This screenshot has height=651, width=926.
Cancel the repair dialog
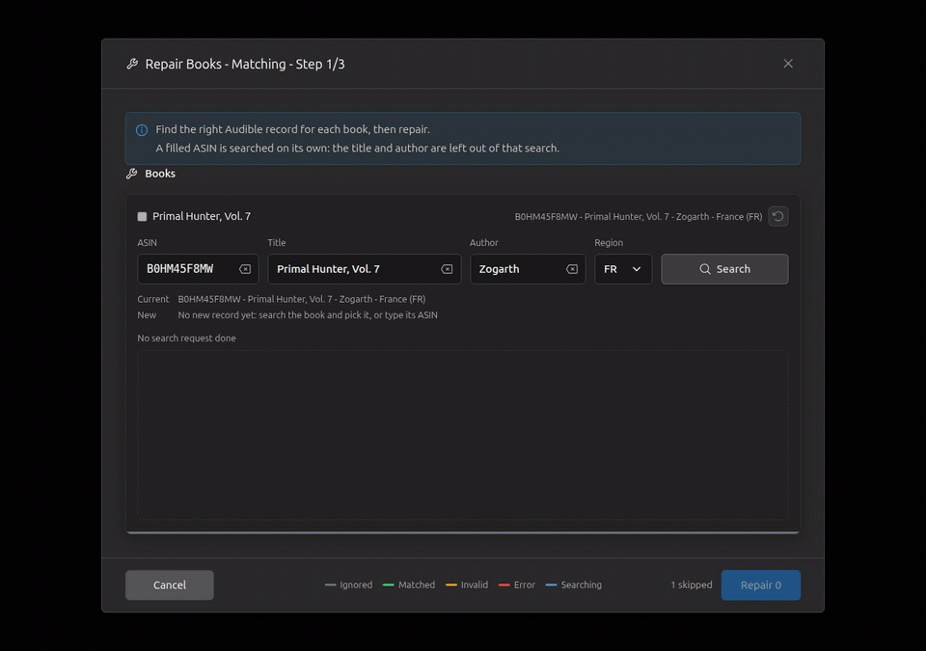[x=170, y=584]
